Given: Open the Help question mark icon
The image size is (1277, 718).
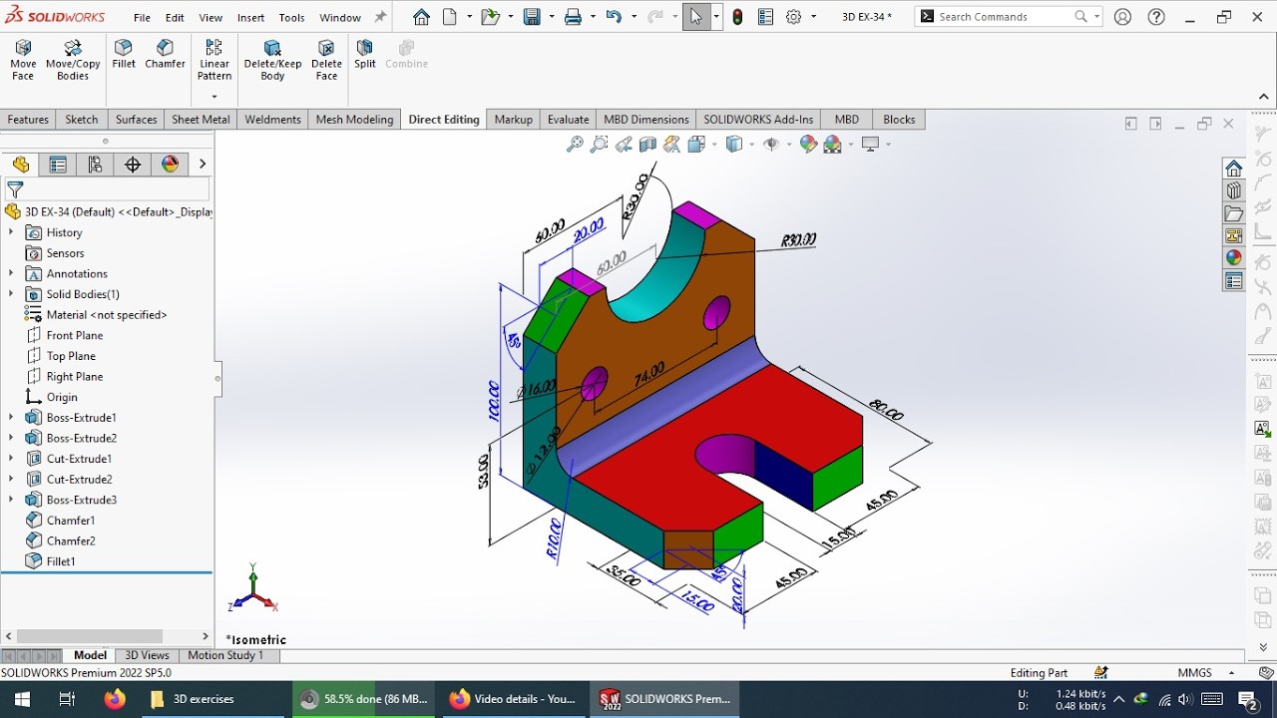Looking at the screenshot, I should pyautogui.click(x=1156, y=17).
